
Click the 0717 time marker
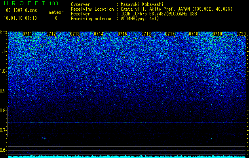pos(170,34)
